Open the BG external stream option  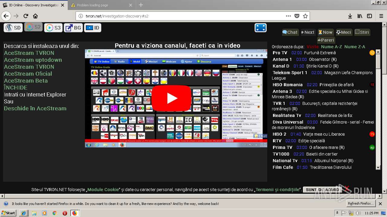(73, 28)
